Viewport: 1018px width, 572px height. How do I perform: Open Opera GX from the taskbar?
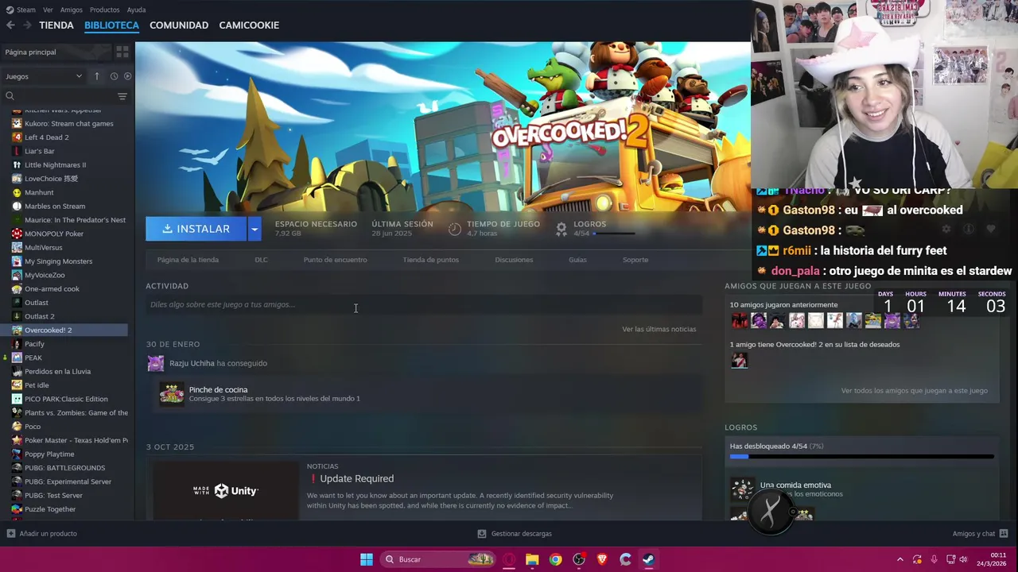(x=509, y=559)
